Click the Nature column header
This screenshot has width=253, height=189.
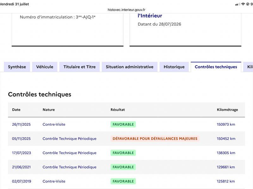pyautogui.click(x=49, y=110)
